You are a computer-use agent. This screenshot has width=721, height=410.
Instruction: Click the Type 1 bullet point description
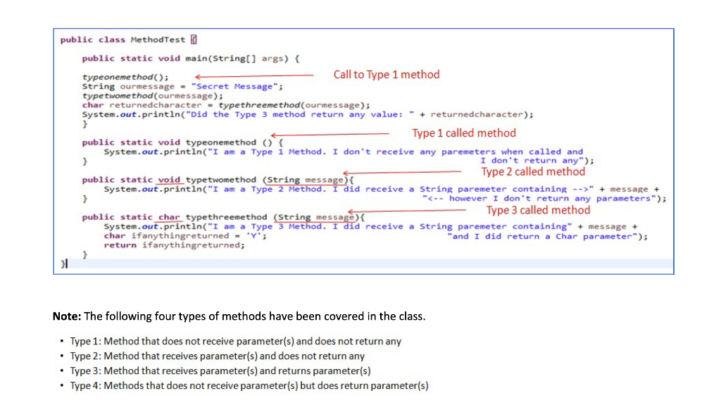tap(234, 341)
